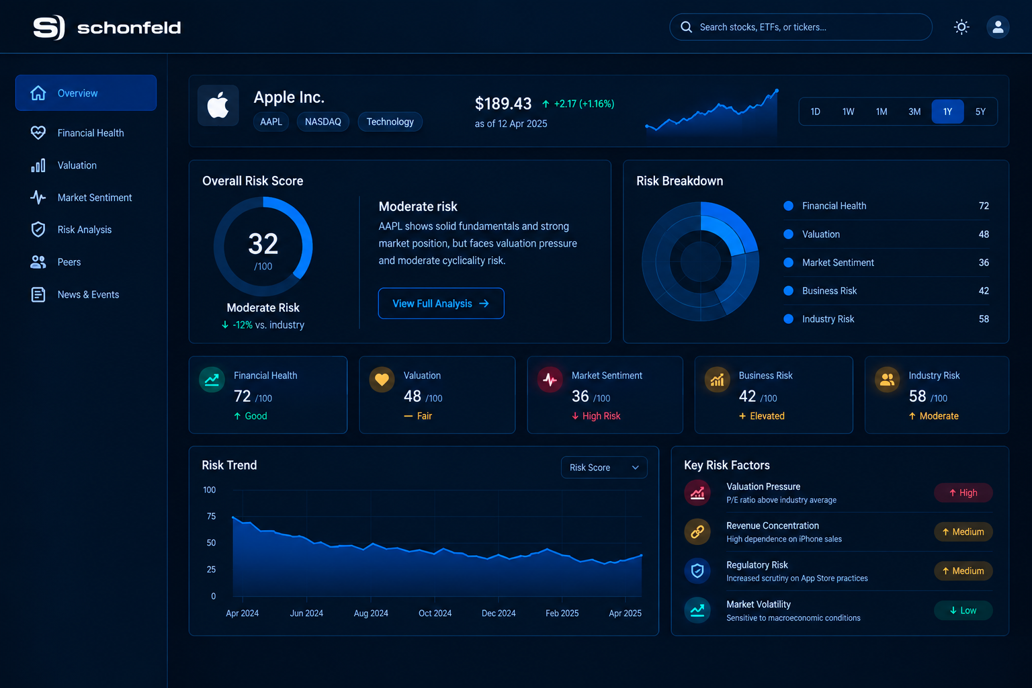Click the Overview home icon
This screenshot has height=688, width=1032.
coord(38,93)
